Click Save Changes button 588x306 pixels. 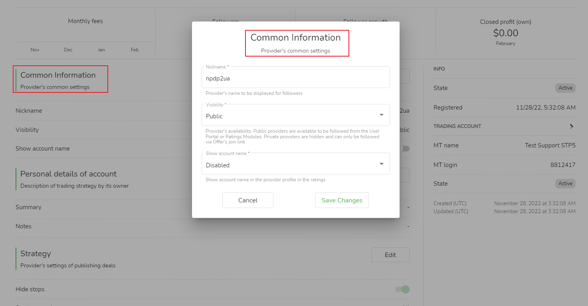click(x=342, y=200)
